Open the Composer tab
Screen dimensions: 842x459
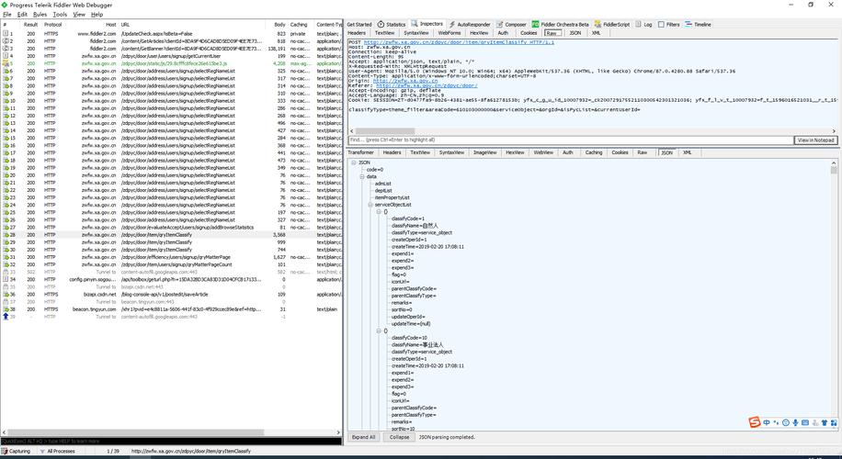point(514,24)
